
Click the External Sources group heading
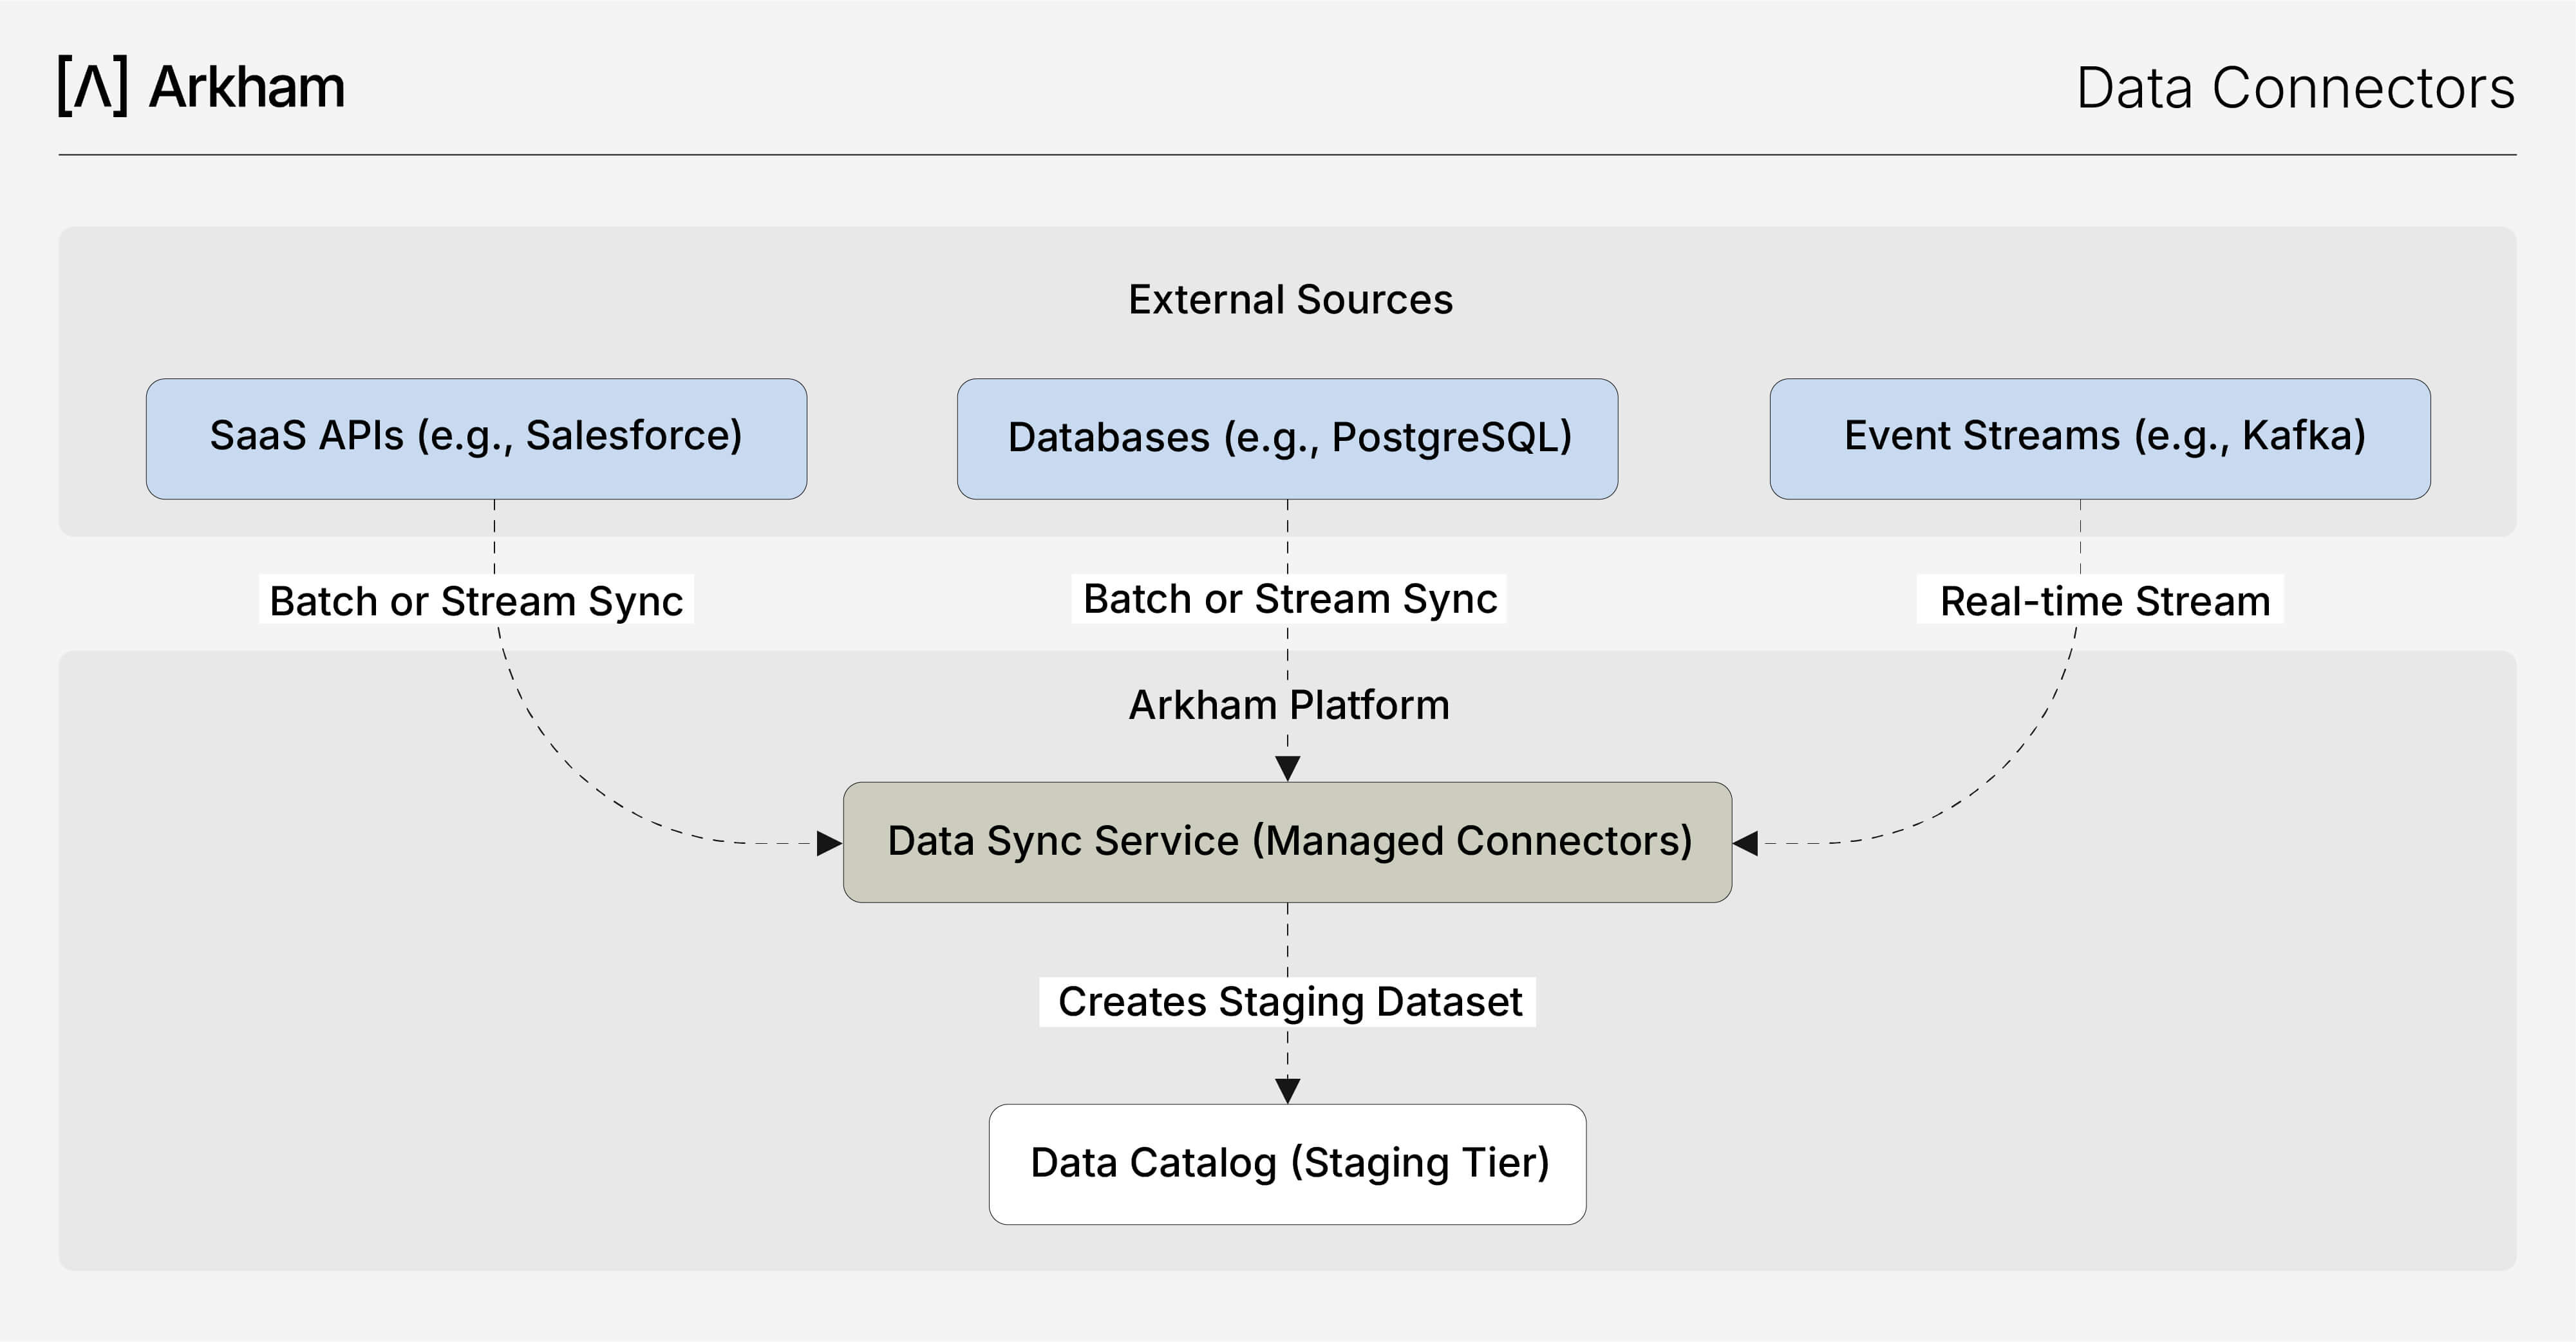(1290, 299)
